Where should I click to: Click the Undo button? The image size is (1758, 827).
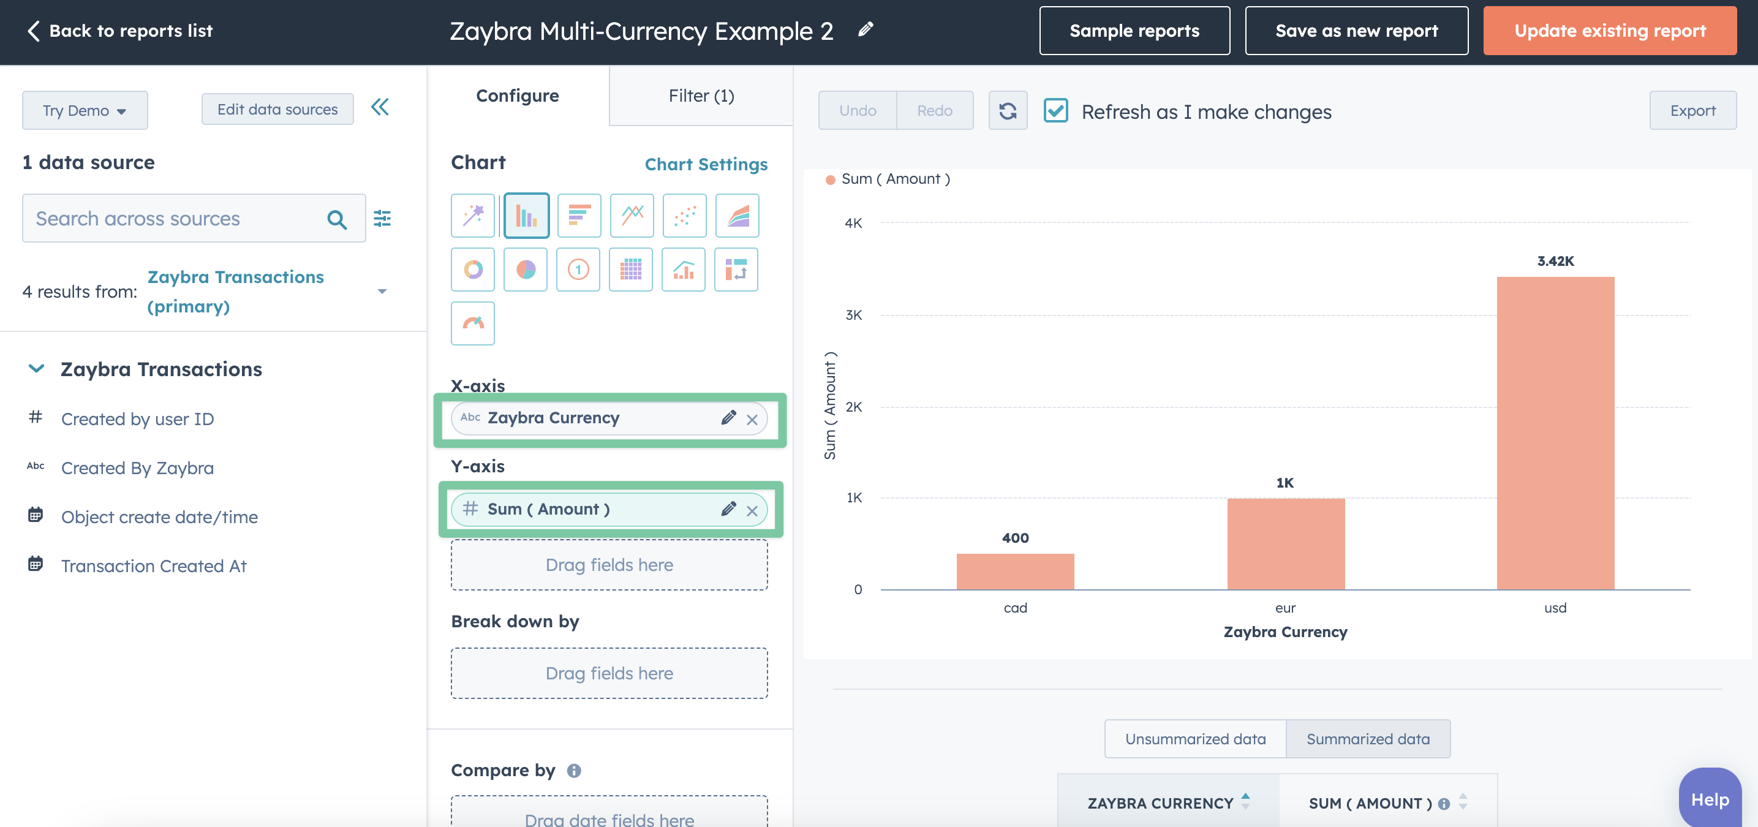click(x=857, y=110)
